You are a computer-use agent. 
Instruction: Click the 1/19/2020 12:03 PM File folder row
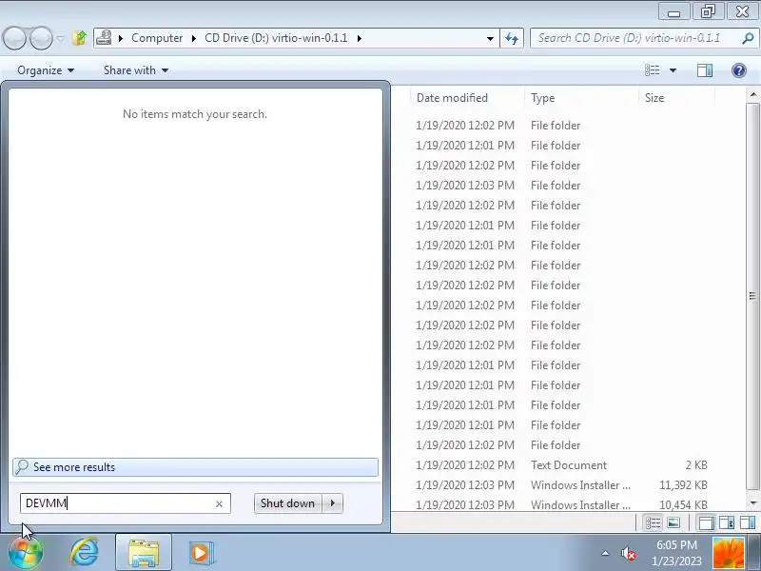[565, 186]
